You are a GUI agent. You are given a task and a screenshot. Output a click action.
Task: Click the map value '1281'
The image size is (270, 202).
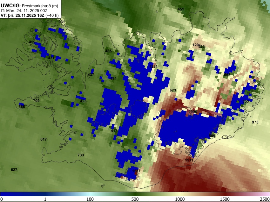153,66
